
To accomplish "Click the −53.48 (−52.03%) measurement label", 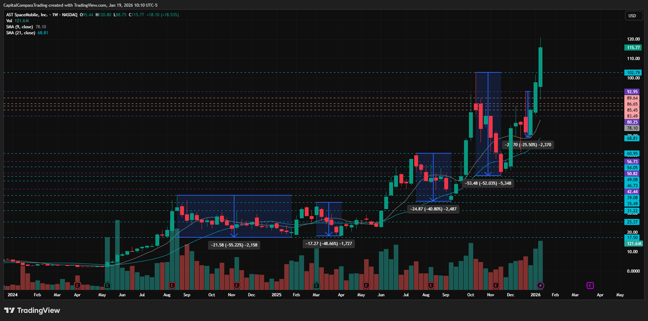I will (x=489, y=183).
